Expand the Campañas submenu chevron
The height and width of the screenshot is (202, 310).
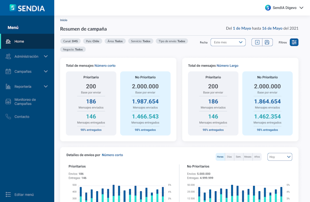46,71
